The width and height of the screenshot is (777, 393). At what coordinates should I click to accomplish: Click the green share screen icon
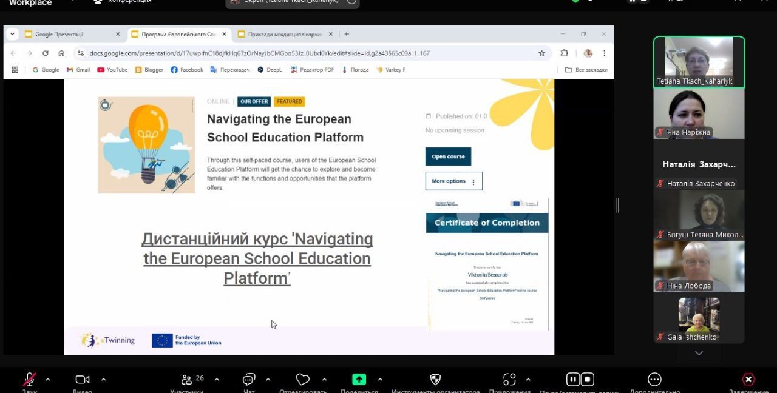[359, 380]
